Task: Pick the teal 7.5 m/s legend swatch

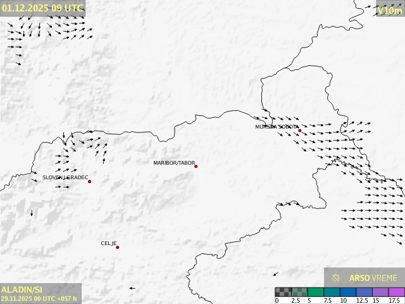Action: pos(332,292)
